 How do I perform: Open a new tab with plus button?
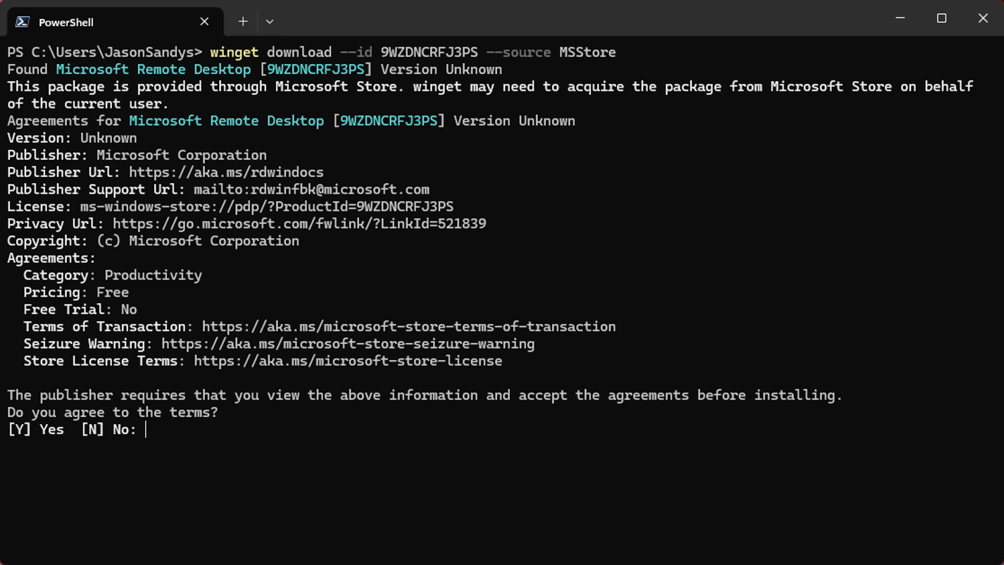pos(243,22)
